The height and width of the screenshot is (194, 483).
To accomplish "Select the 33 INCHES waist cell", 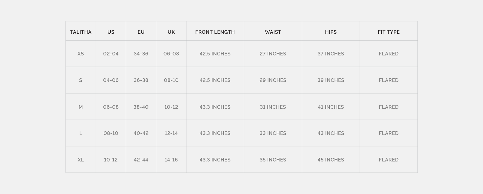I will click(273, 133).
